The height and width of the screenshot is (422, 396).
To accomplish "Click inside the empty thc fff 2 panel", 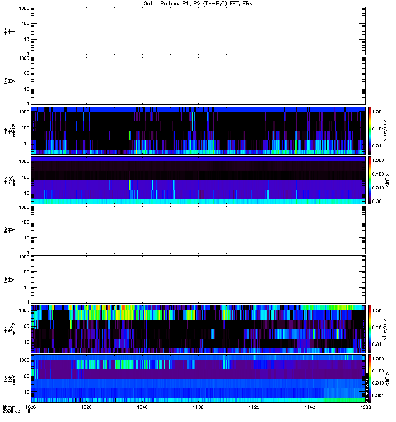I will pos(198,280).
